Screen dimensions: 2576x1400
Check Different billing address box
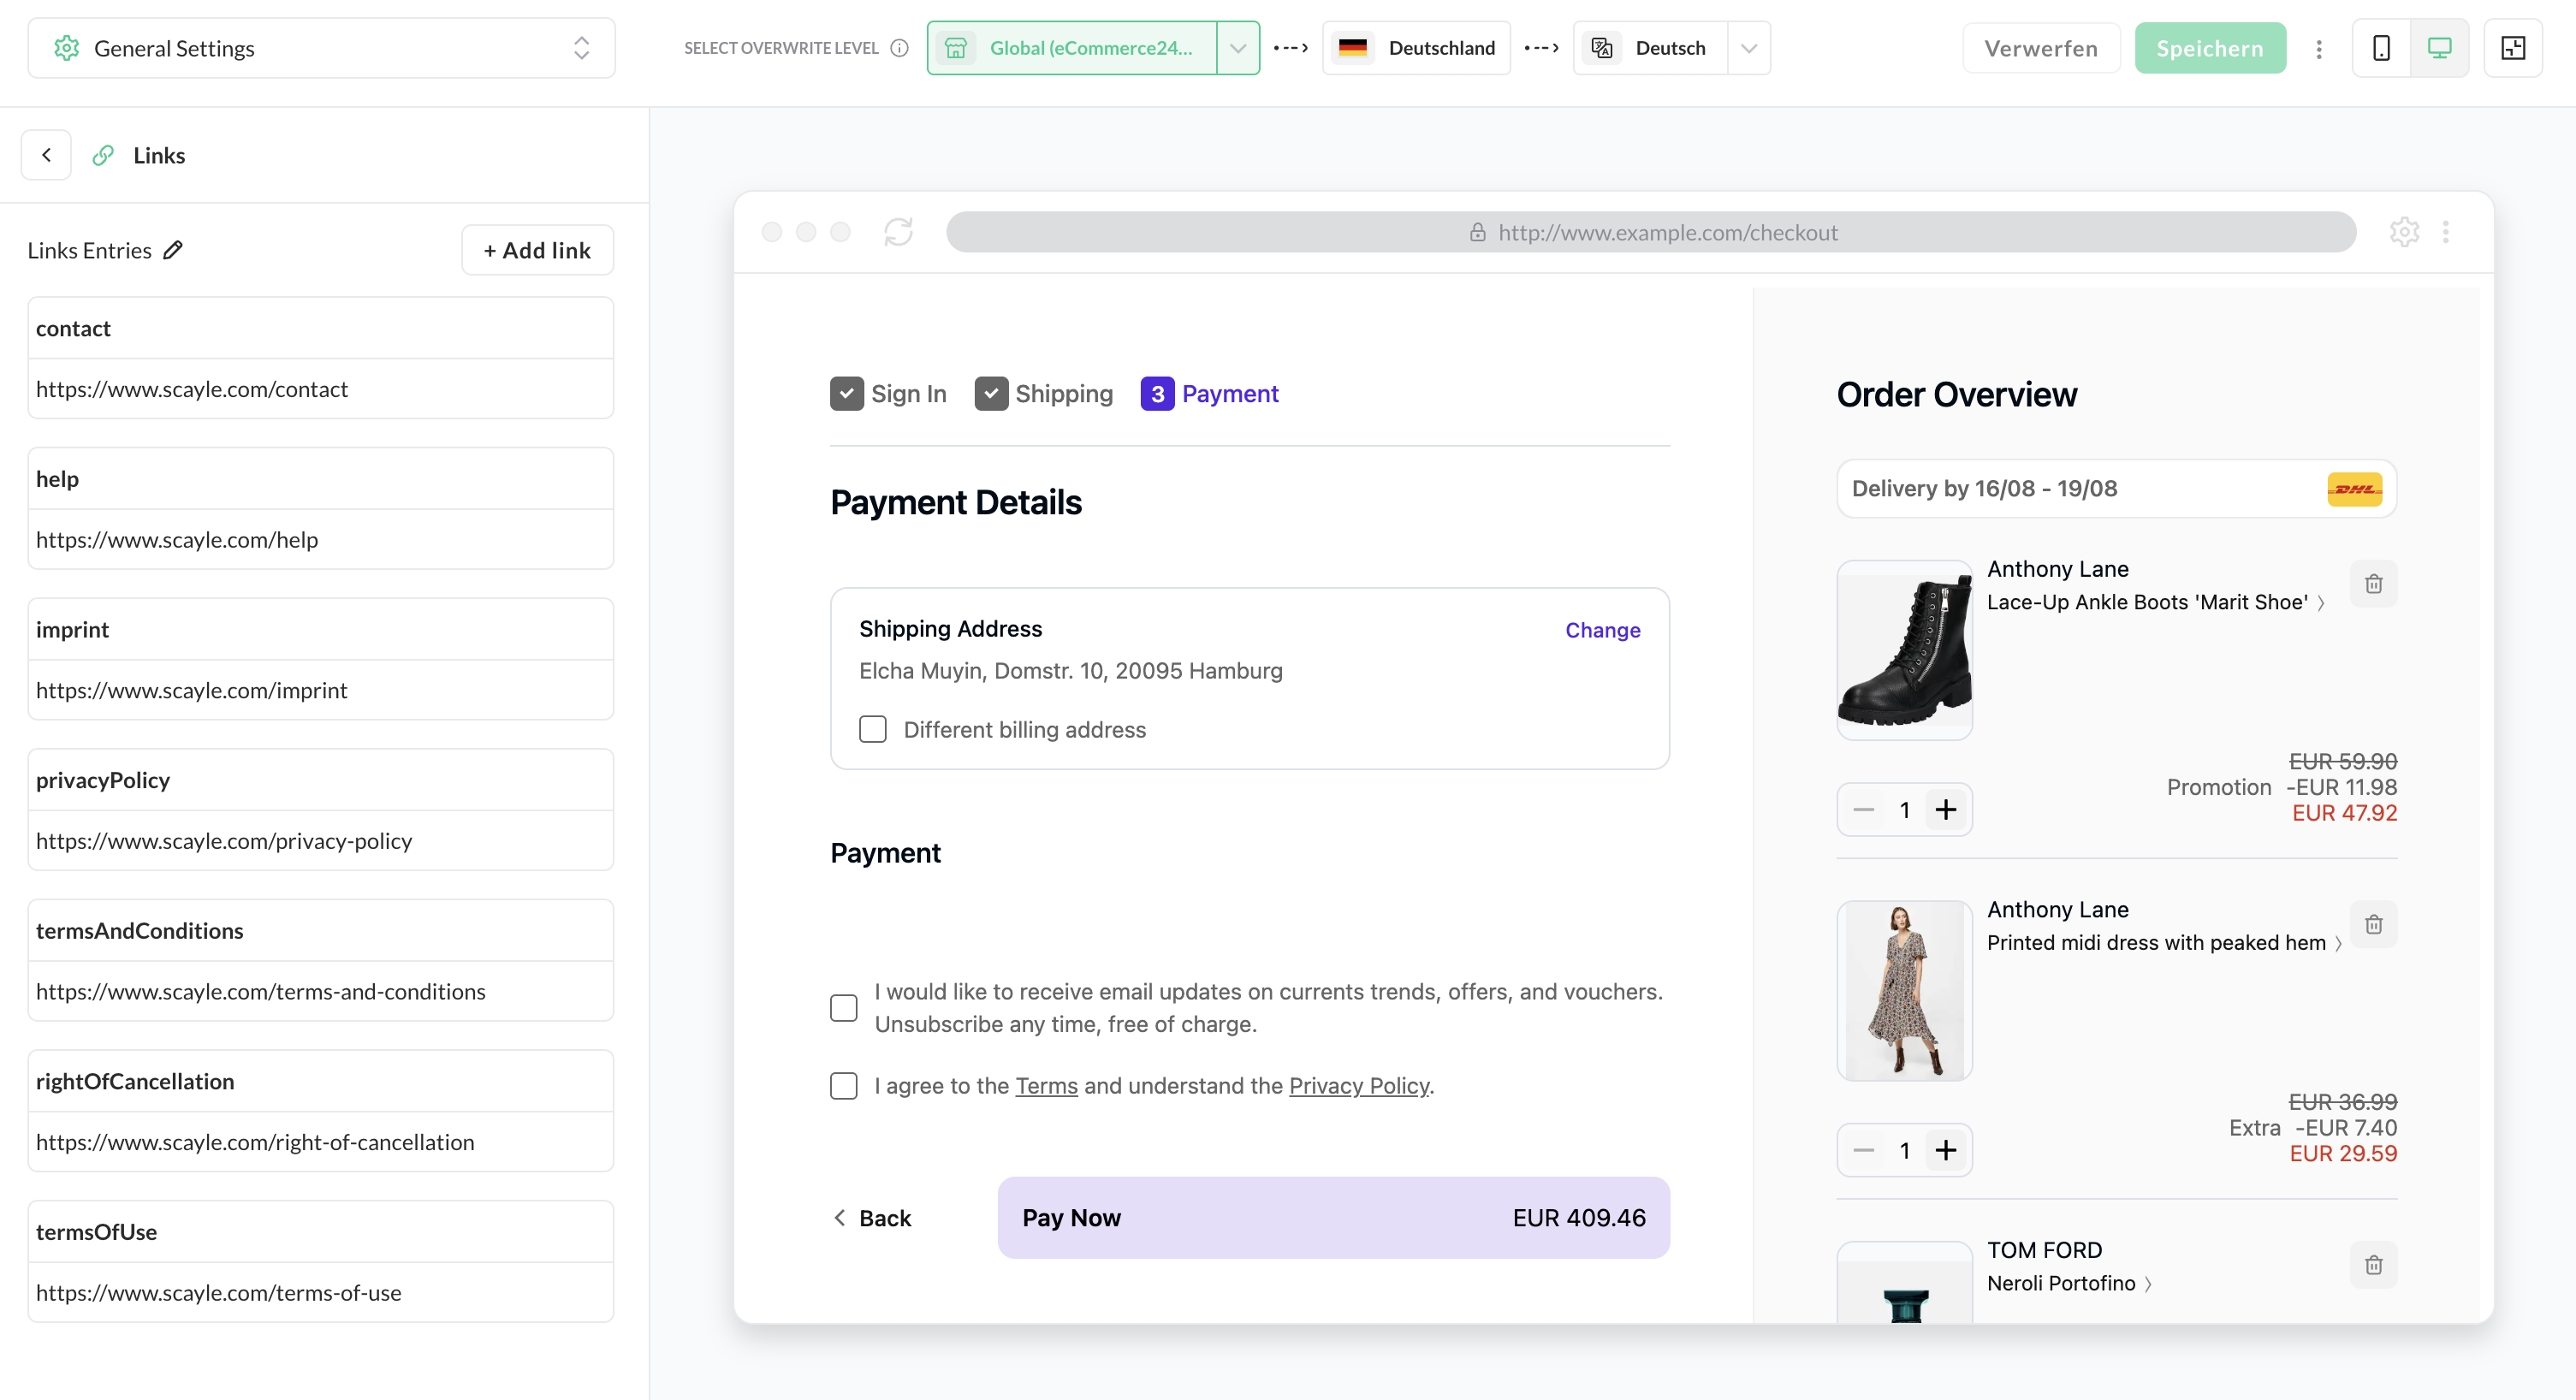[873, 729]
